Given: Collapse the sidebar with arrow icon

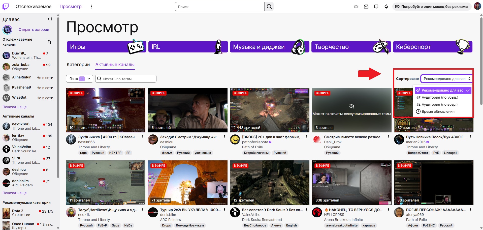Looking at the screenshot, I should point(50,19).
